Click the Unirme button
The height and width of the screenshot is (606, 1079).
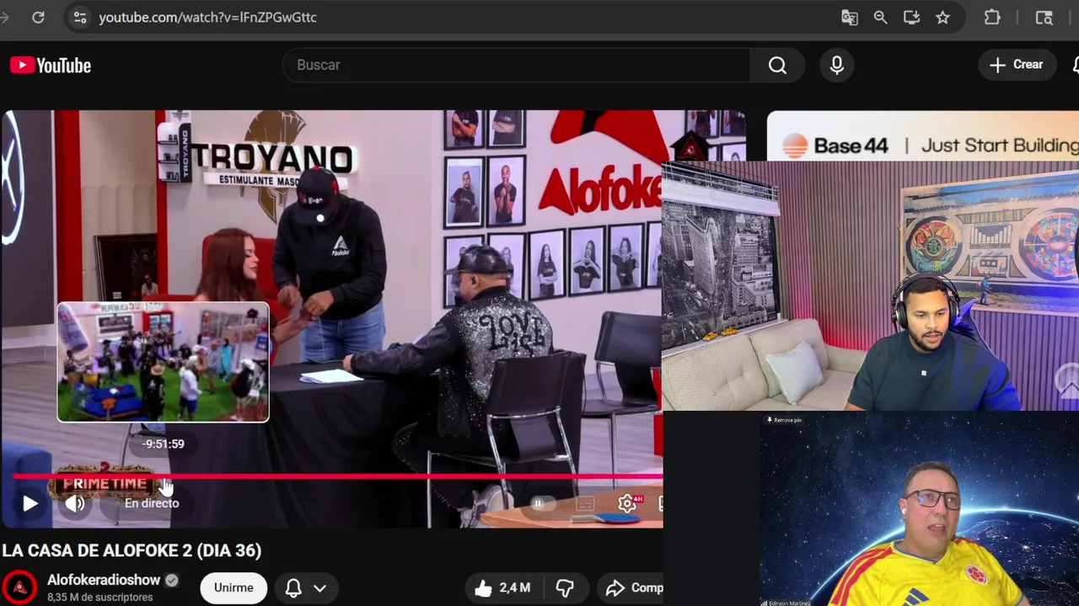pos(234,587)
